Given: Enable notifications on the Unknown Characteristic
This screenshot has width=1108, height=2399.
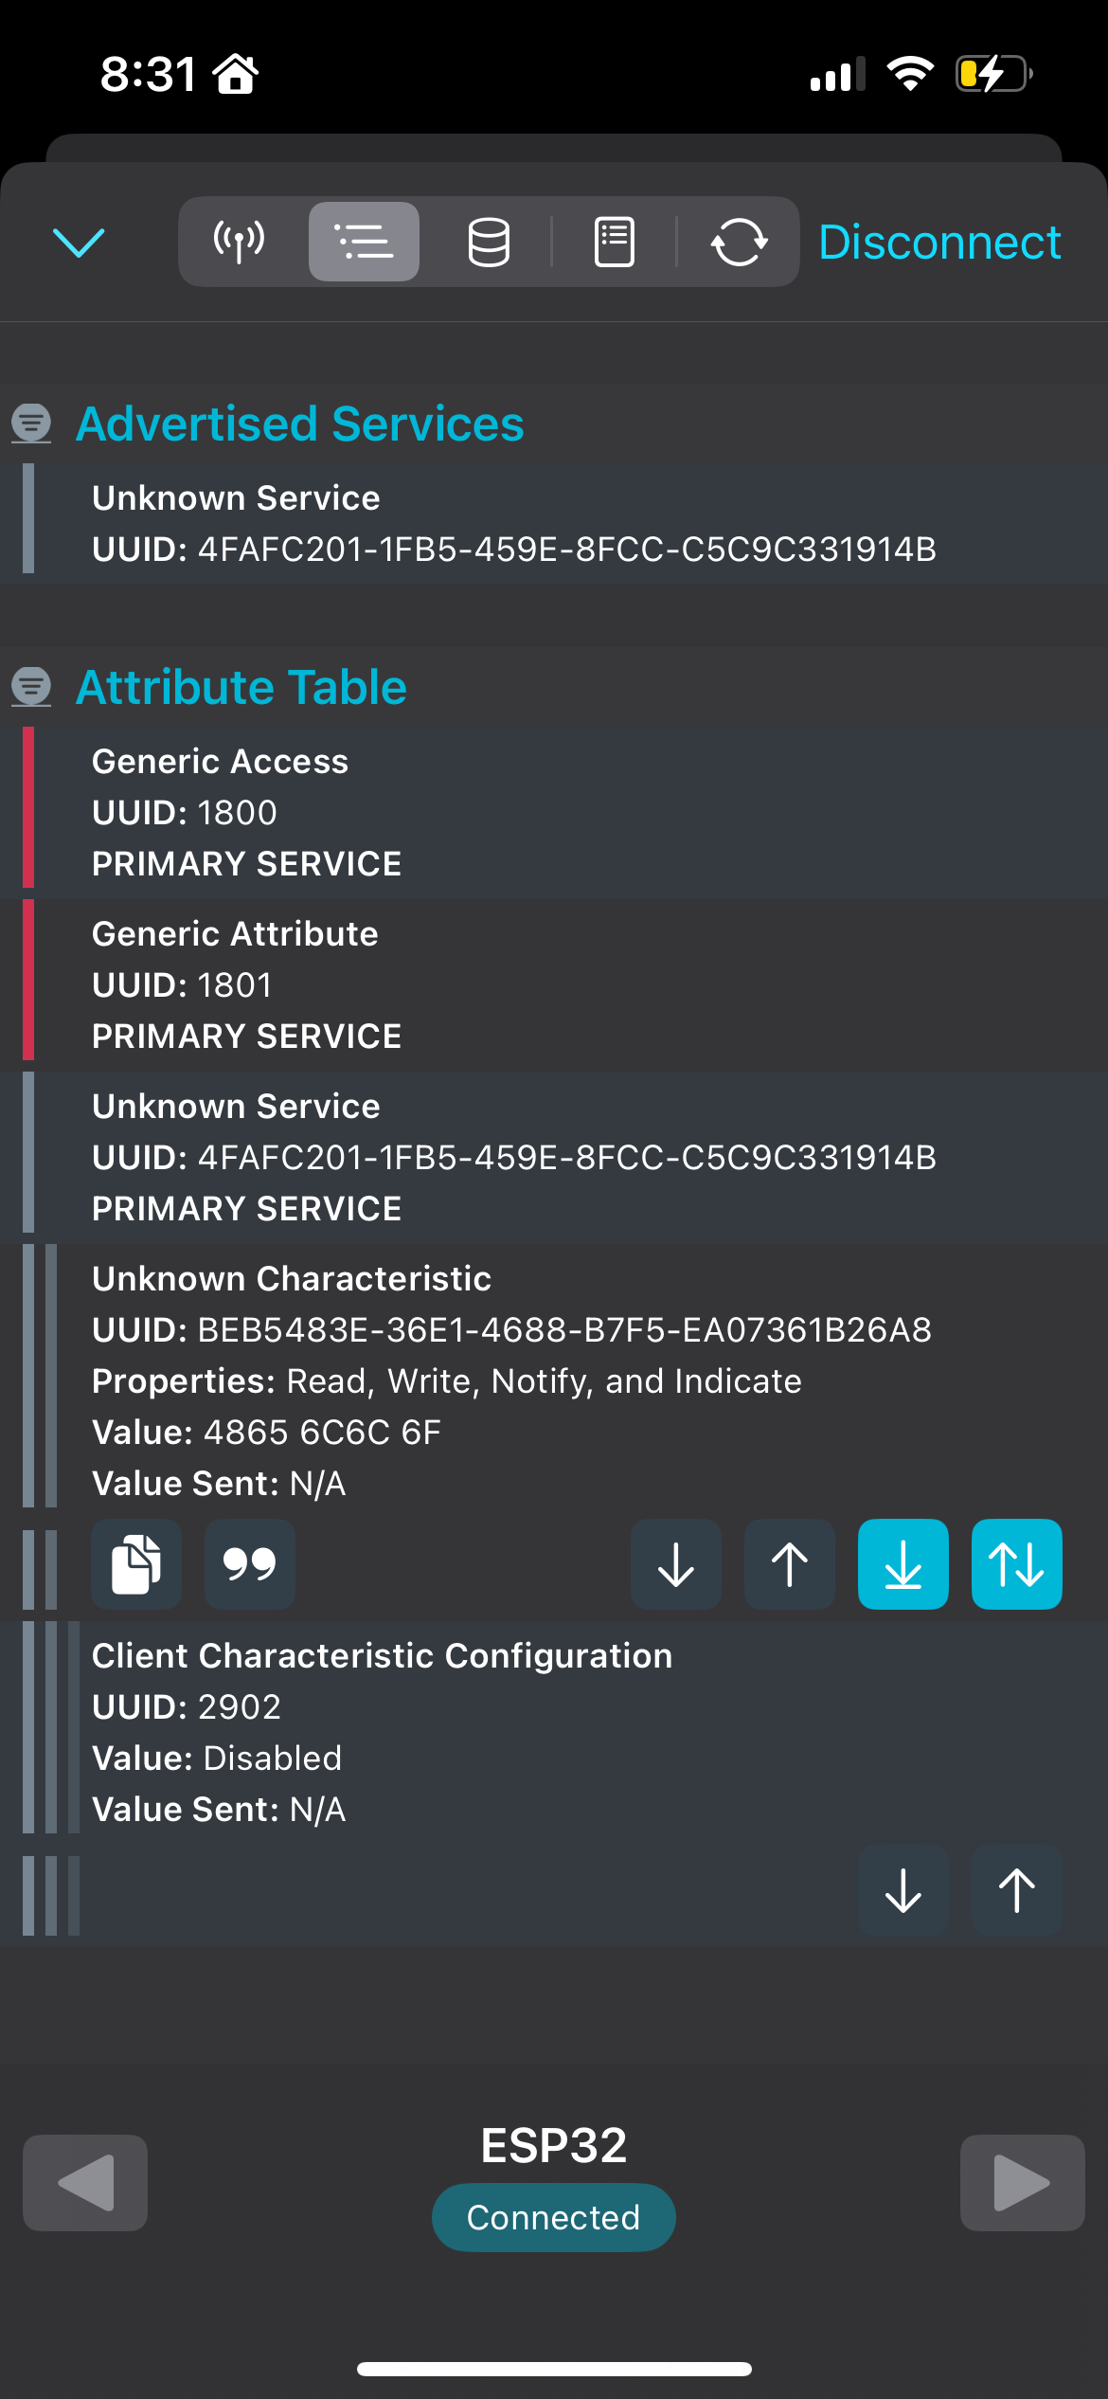Looking at the screenshot, I should click(x=902, y=1564).
